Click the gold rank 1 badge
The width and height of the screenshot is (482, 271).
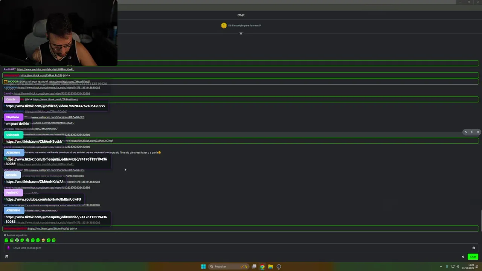[224, 26]
